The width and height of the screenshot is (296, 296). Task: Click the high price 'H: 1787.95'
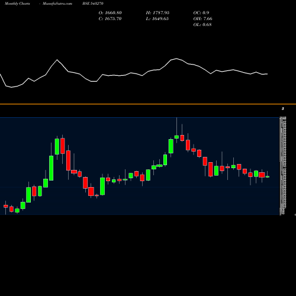(157, 13)
